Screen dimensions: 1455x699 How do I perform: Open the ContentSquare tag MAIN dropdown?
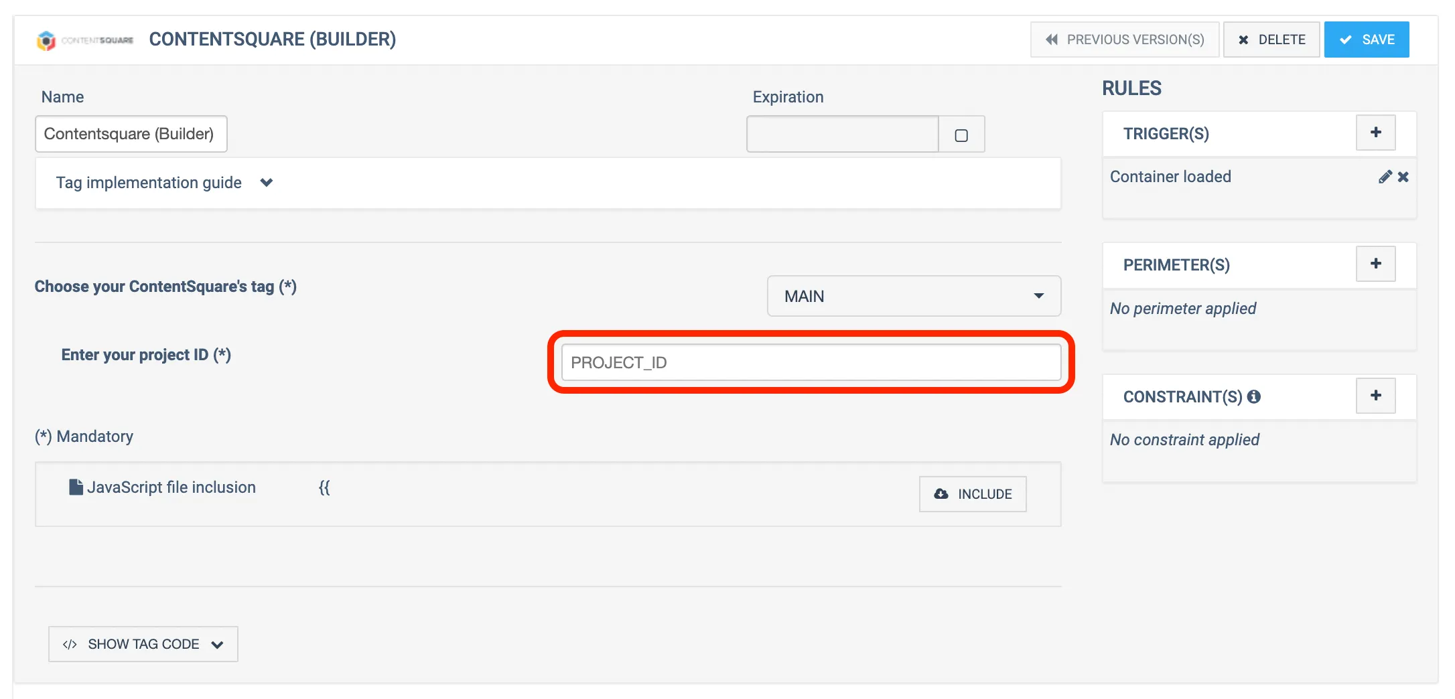click(913, 296)
